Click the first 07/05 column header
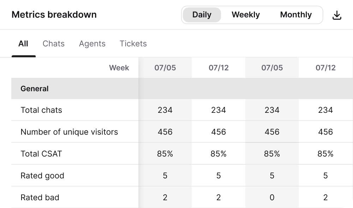The width and height of the screenshot is (353, 208). pos(165,68)
